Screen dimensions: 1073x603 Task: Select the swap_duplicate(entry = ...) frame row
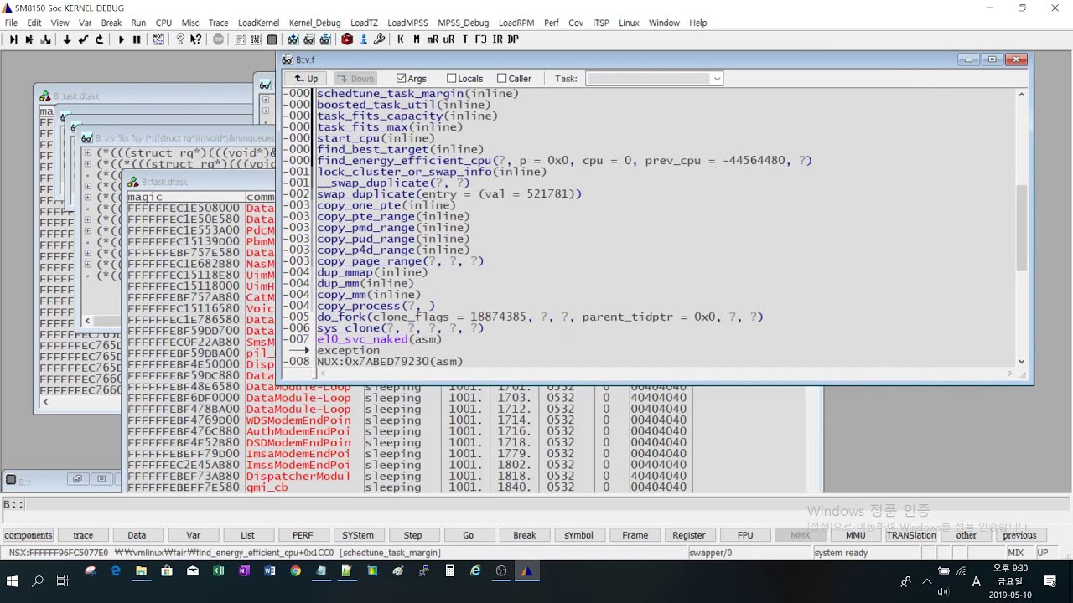point(448,193)
